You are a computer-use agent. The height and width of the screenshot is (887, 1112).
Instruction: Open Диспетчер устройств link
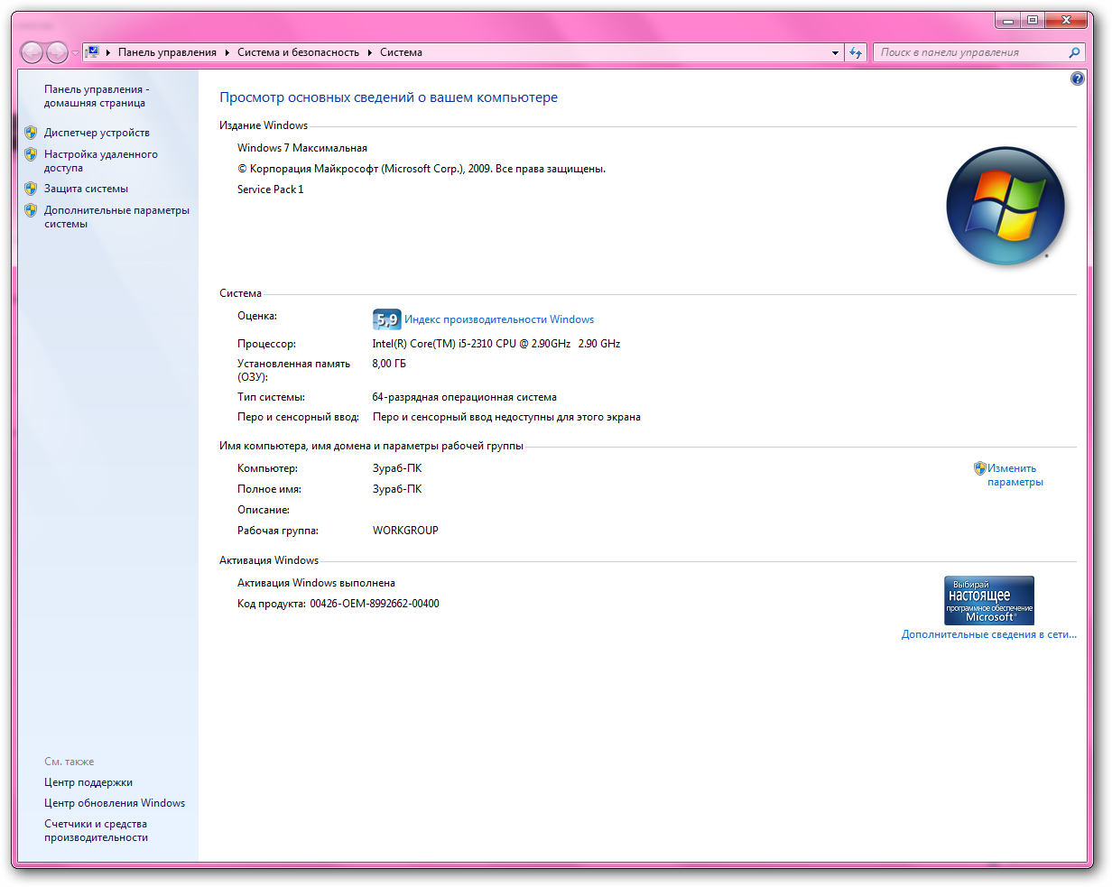tap(97, 133)
